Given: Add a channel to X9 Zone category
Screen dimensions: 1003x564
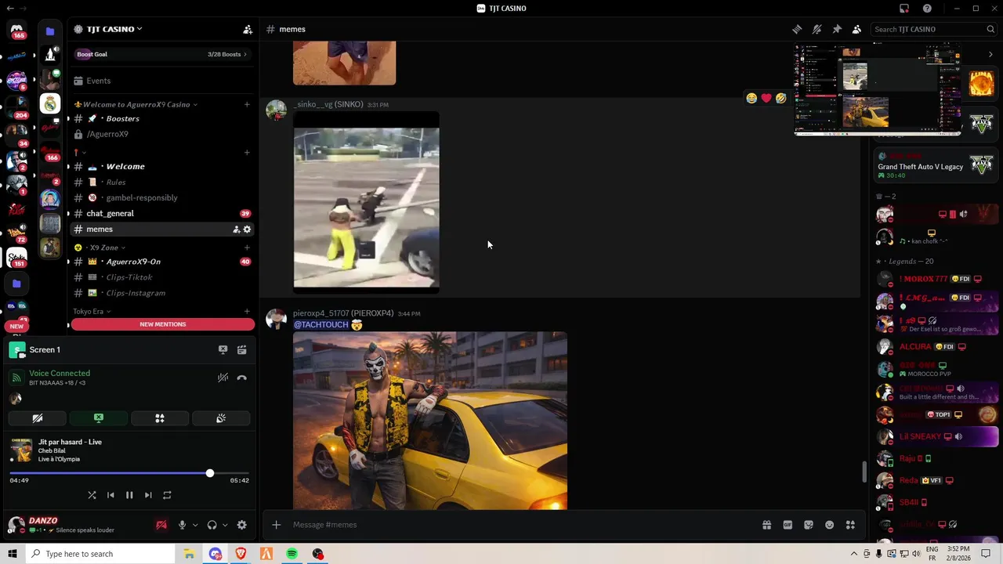Looking at the screenshot, I should pos(247,248).
